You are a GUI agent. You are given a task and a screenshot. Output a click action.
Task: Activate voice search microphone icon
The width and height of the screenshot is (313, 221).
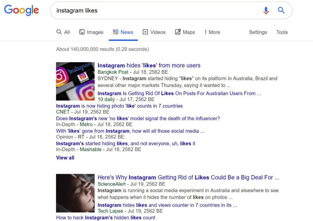coord(266,10)
